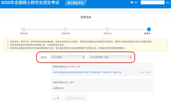
Task: Click the 备用信息 step checkmark circle
Action: click(x=65, y=29)
